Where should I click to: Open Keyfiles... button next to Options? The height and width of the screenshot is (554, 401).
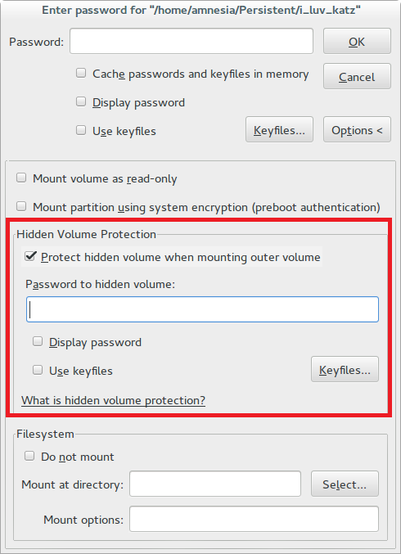coord(279,129)
